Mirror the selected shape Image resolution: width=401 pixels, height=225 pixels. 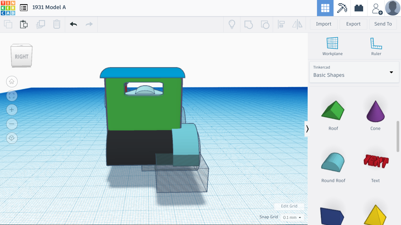point(297,24)
